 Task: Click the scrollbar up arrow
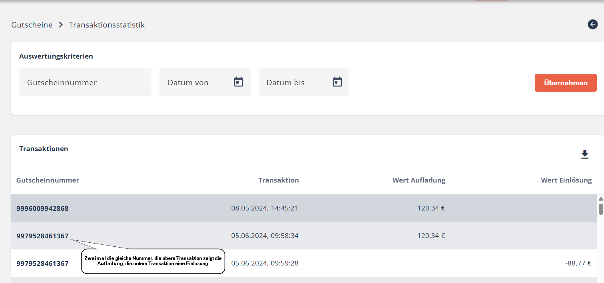coord(601,198)
